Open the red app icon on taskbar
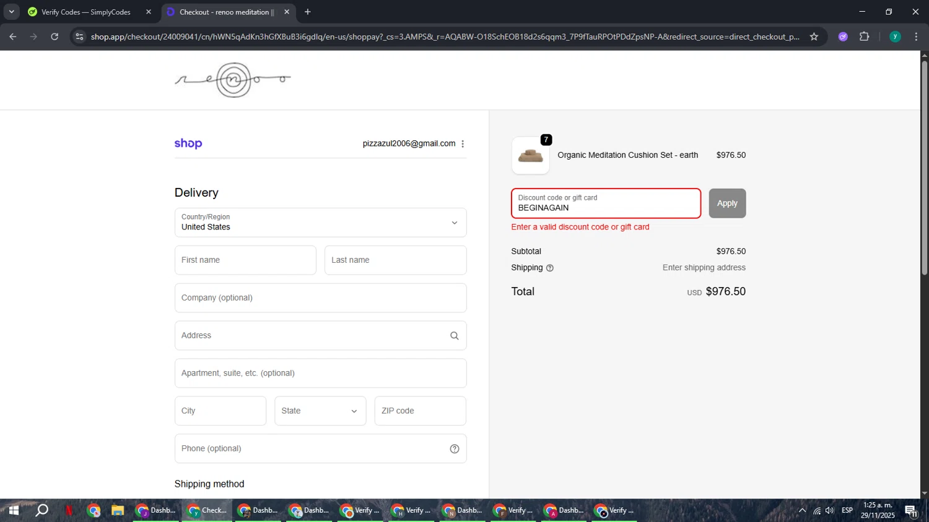This screenshot has height=522, width=929. (x=69, y=511)
